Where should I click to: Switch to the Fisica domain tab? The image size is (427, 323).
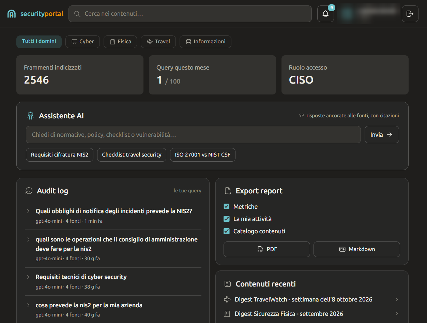(120, 42)
